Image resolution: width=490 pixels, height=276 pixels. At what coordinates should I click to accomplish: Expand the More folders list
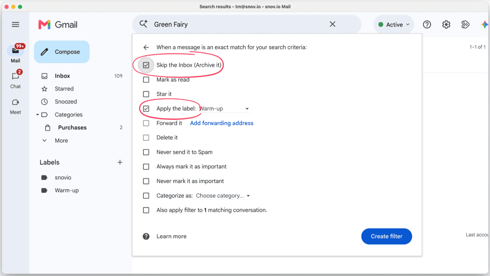[x=61, y=141]
